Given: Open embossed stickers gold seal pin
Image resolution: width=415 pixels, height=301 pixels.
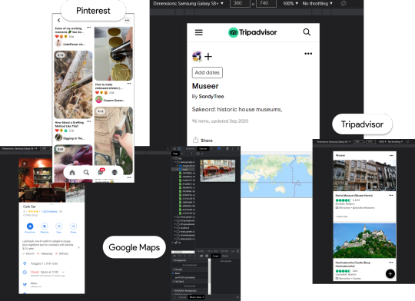Looking at the screenshot, I should (114, 54).
